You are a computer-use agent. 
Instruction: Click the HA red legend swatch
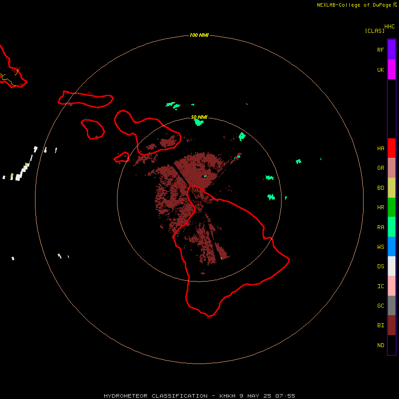pos(391,148)
